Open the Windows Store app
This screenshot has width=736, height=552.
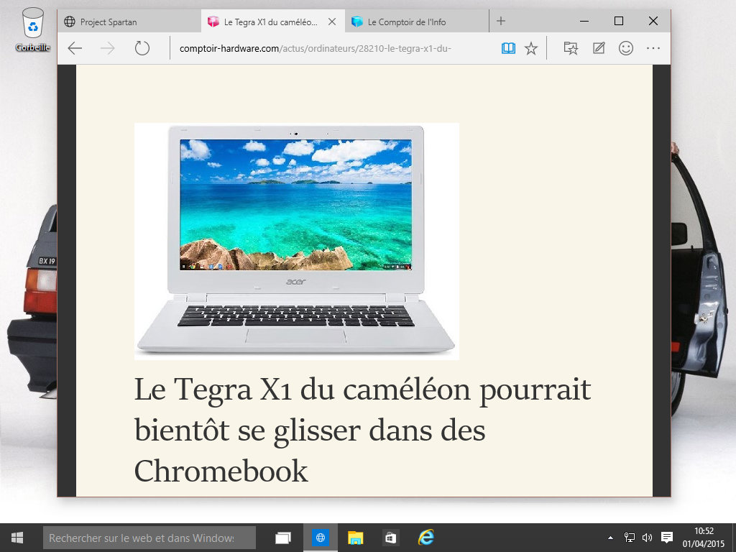(x=389, y=537)
